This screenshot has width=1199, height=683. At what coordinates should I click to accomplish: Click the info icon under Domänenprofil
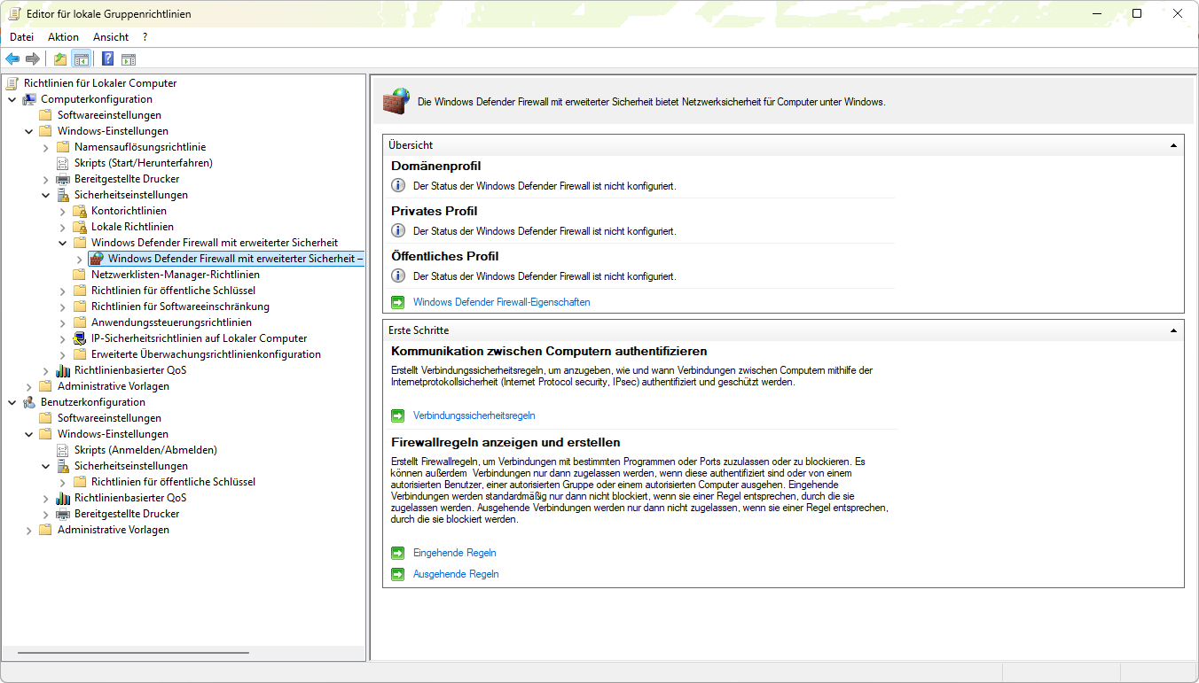point(398,186)
